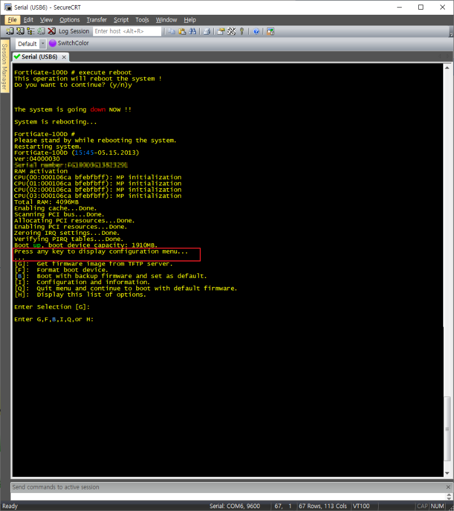Screen dimensions: 454x511
Task: Click the SecureCRT title bar app icon
Action: point(7,7)
